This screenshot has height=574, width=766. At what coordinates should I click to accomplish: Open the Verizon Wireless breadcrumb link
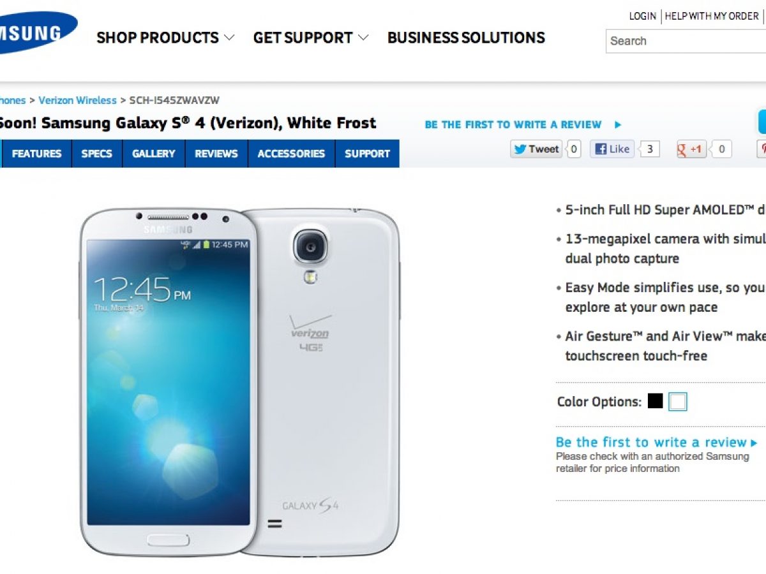(77, 100)
